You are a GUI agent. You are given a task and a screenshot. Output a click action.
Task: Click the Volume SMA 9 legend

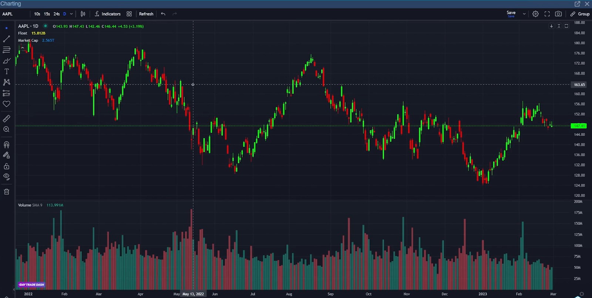(x=30, y=205)
